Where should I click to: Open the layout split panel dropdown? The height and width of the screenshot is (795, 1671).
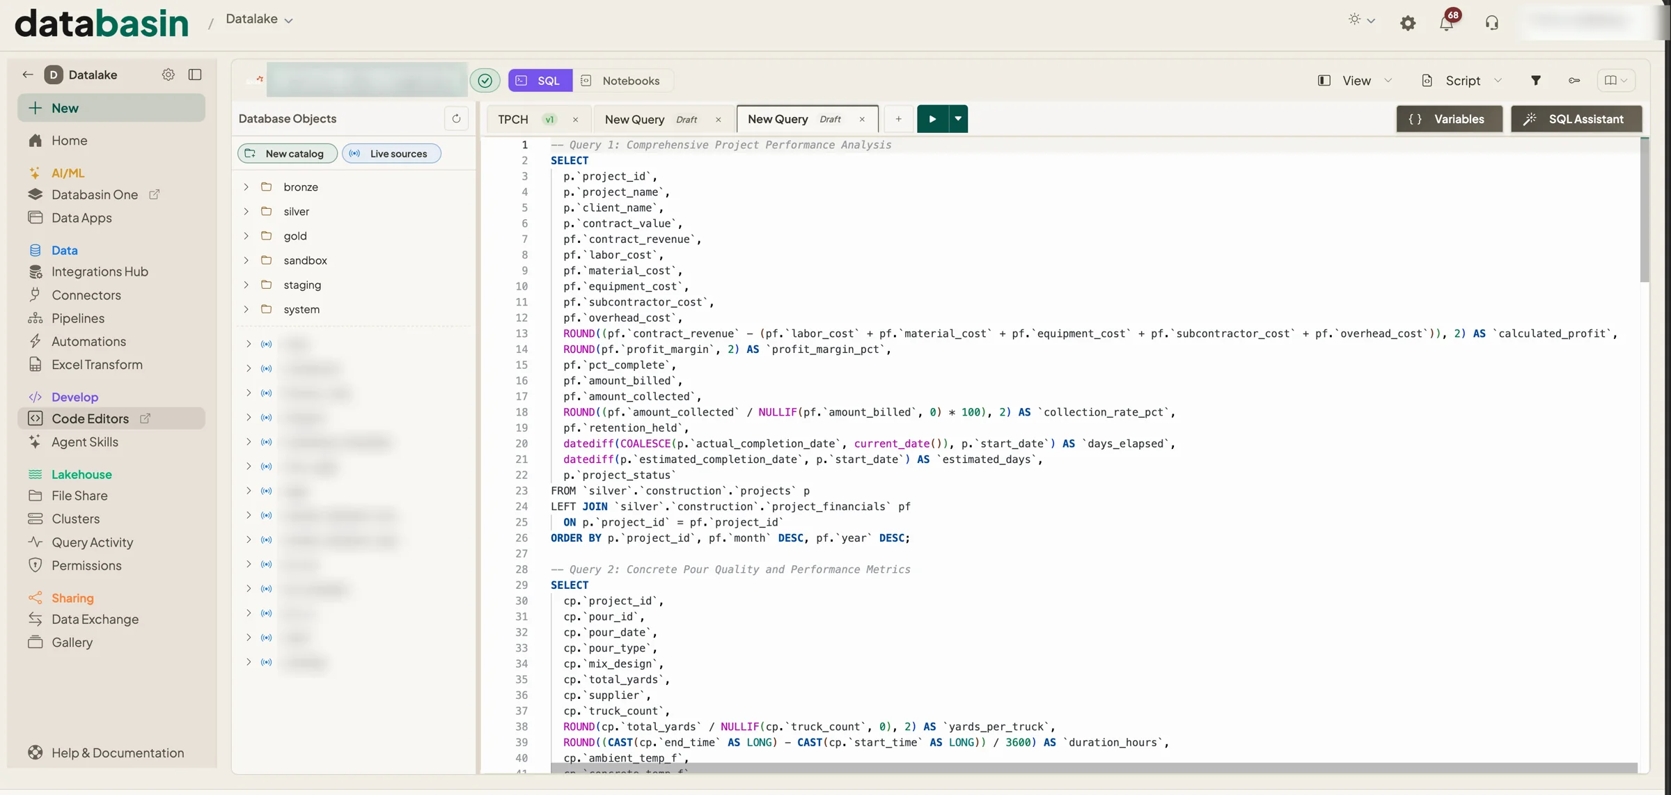(1616, 81)
